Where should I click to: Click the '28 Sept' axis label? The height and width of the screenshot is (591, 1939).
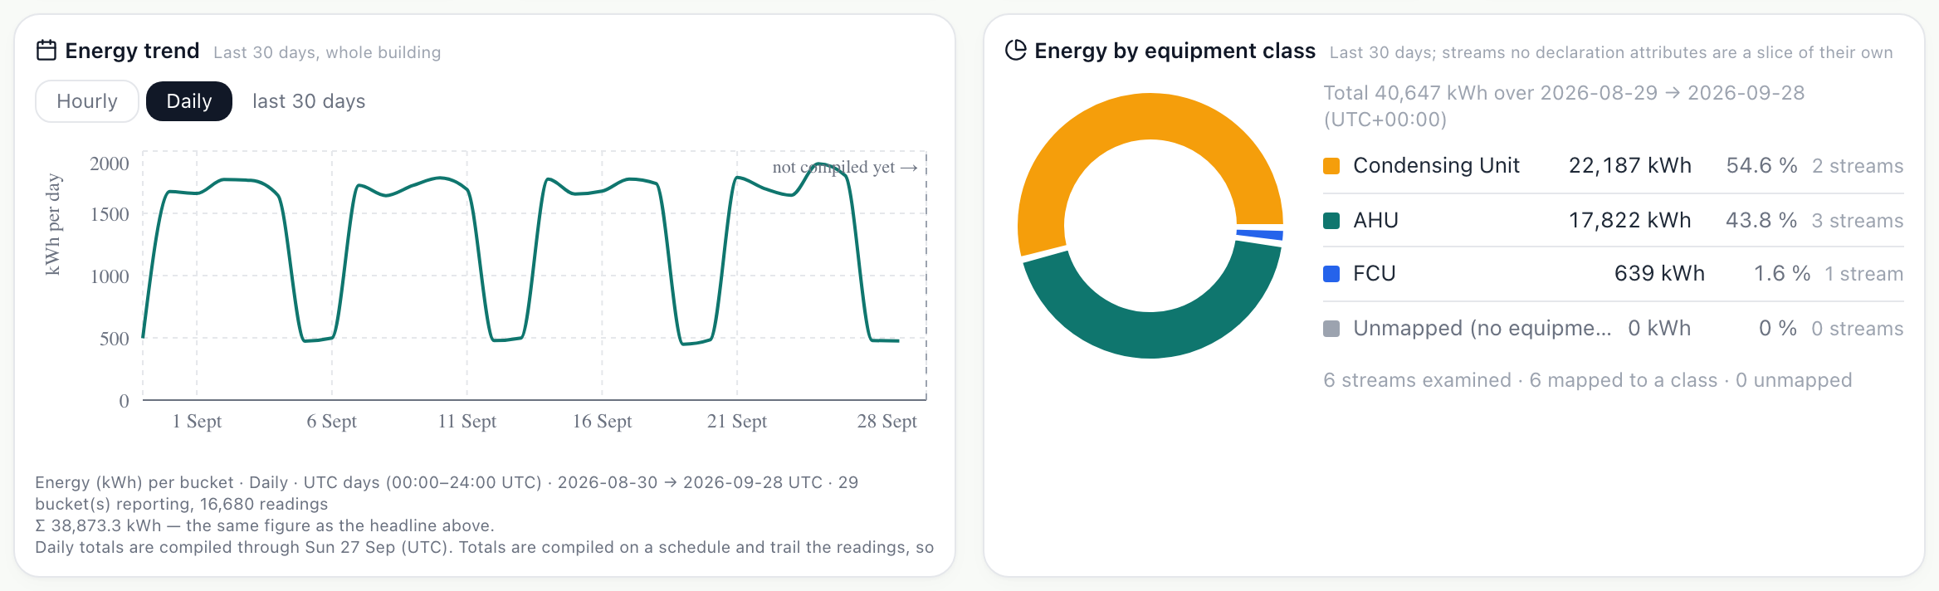click(x=886, y=422)
